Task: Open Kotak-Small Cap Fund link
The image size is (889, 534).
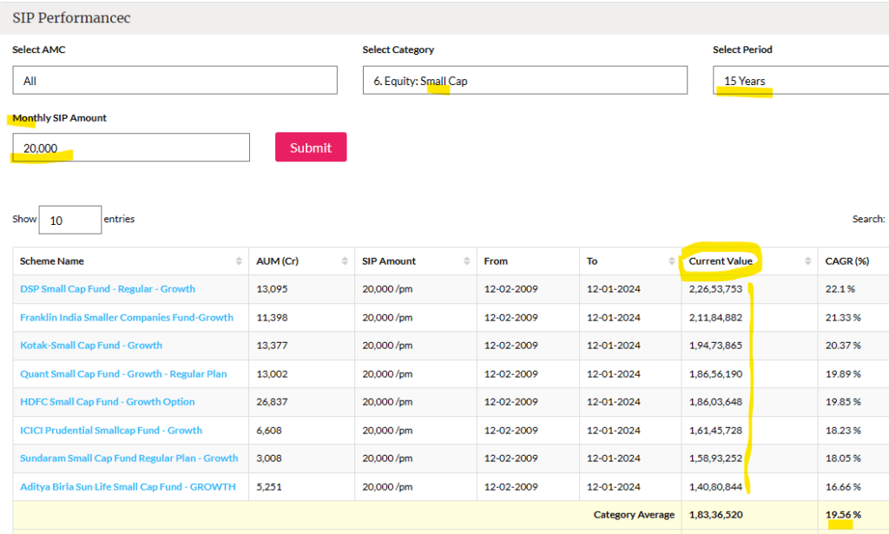Action: (91, 346)
